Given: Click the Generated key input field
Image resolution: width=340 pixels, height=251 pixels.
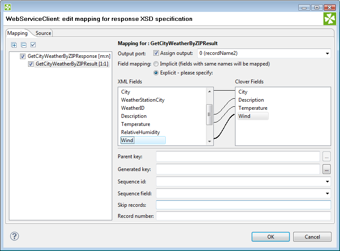Looking at the screenshot, I should pos(238,169).
